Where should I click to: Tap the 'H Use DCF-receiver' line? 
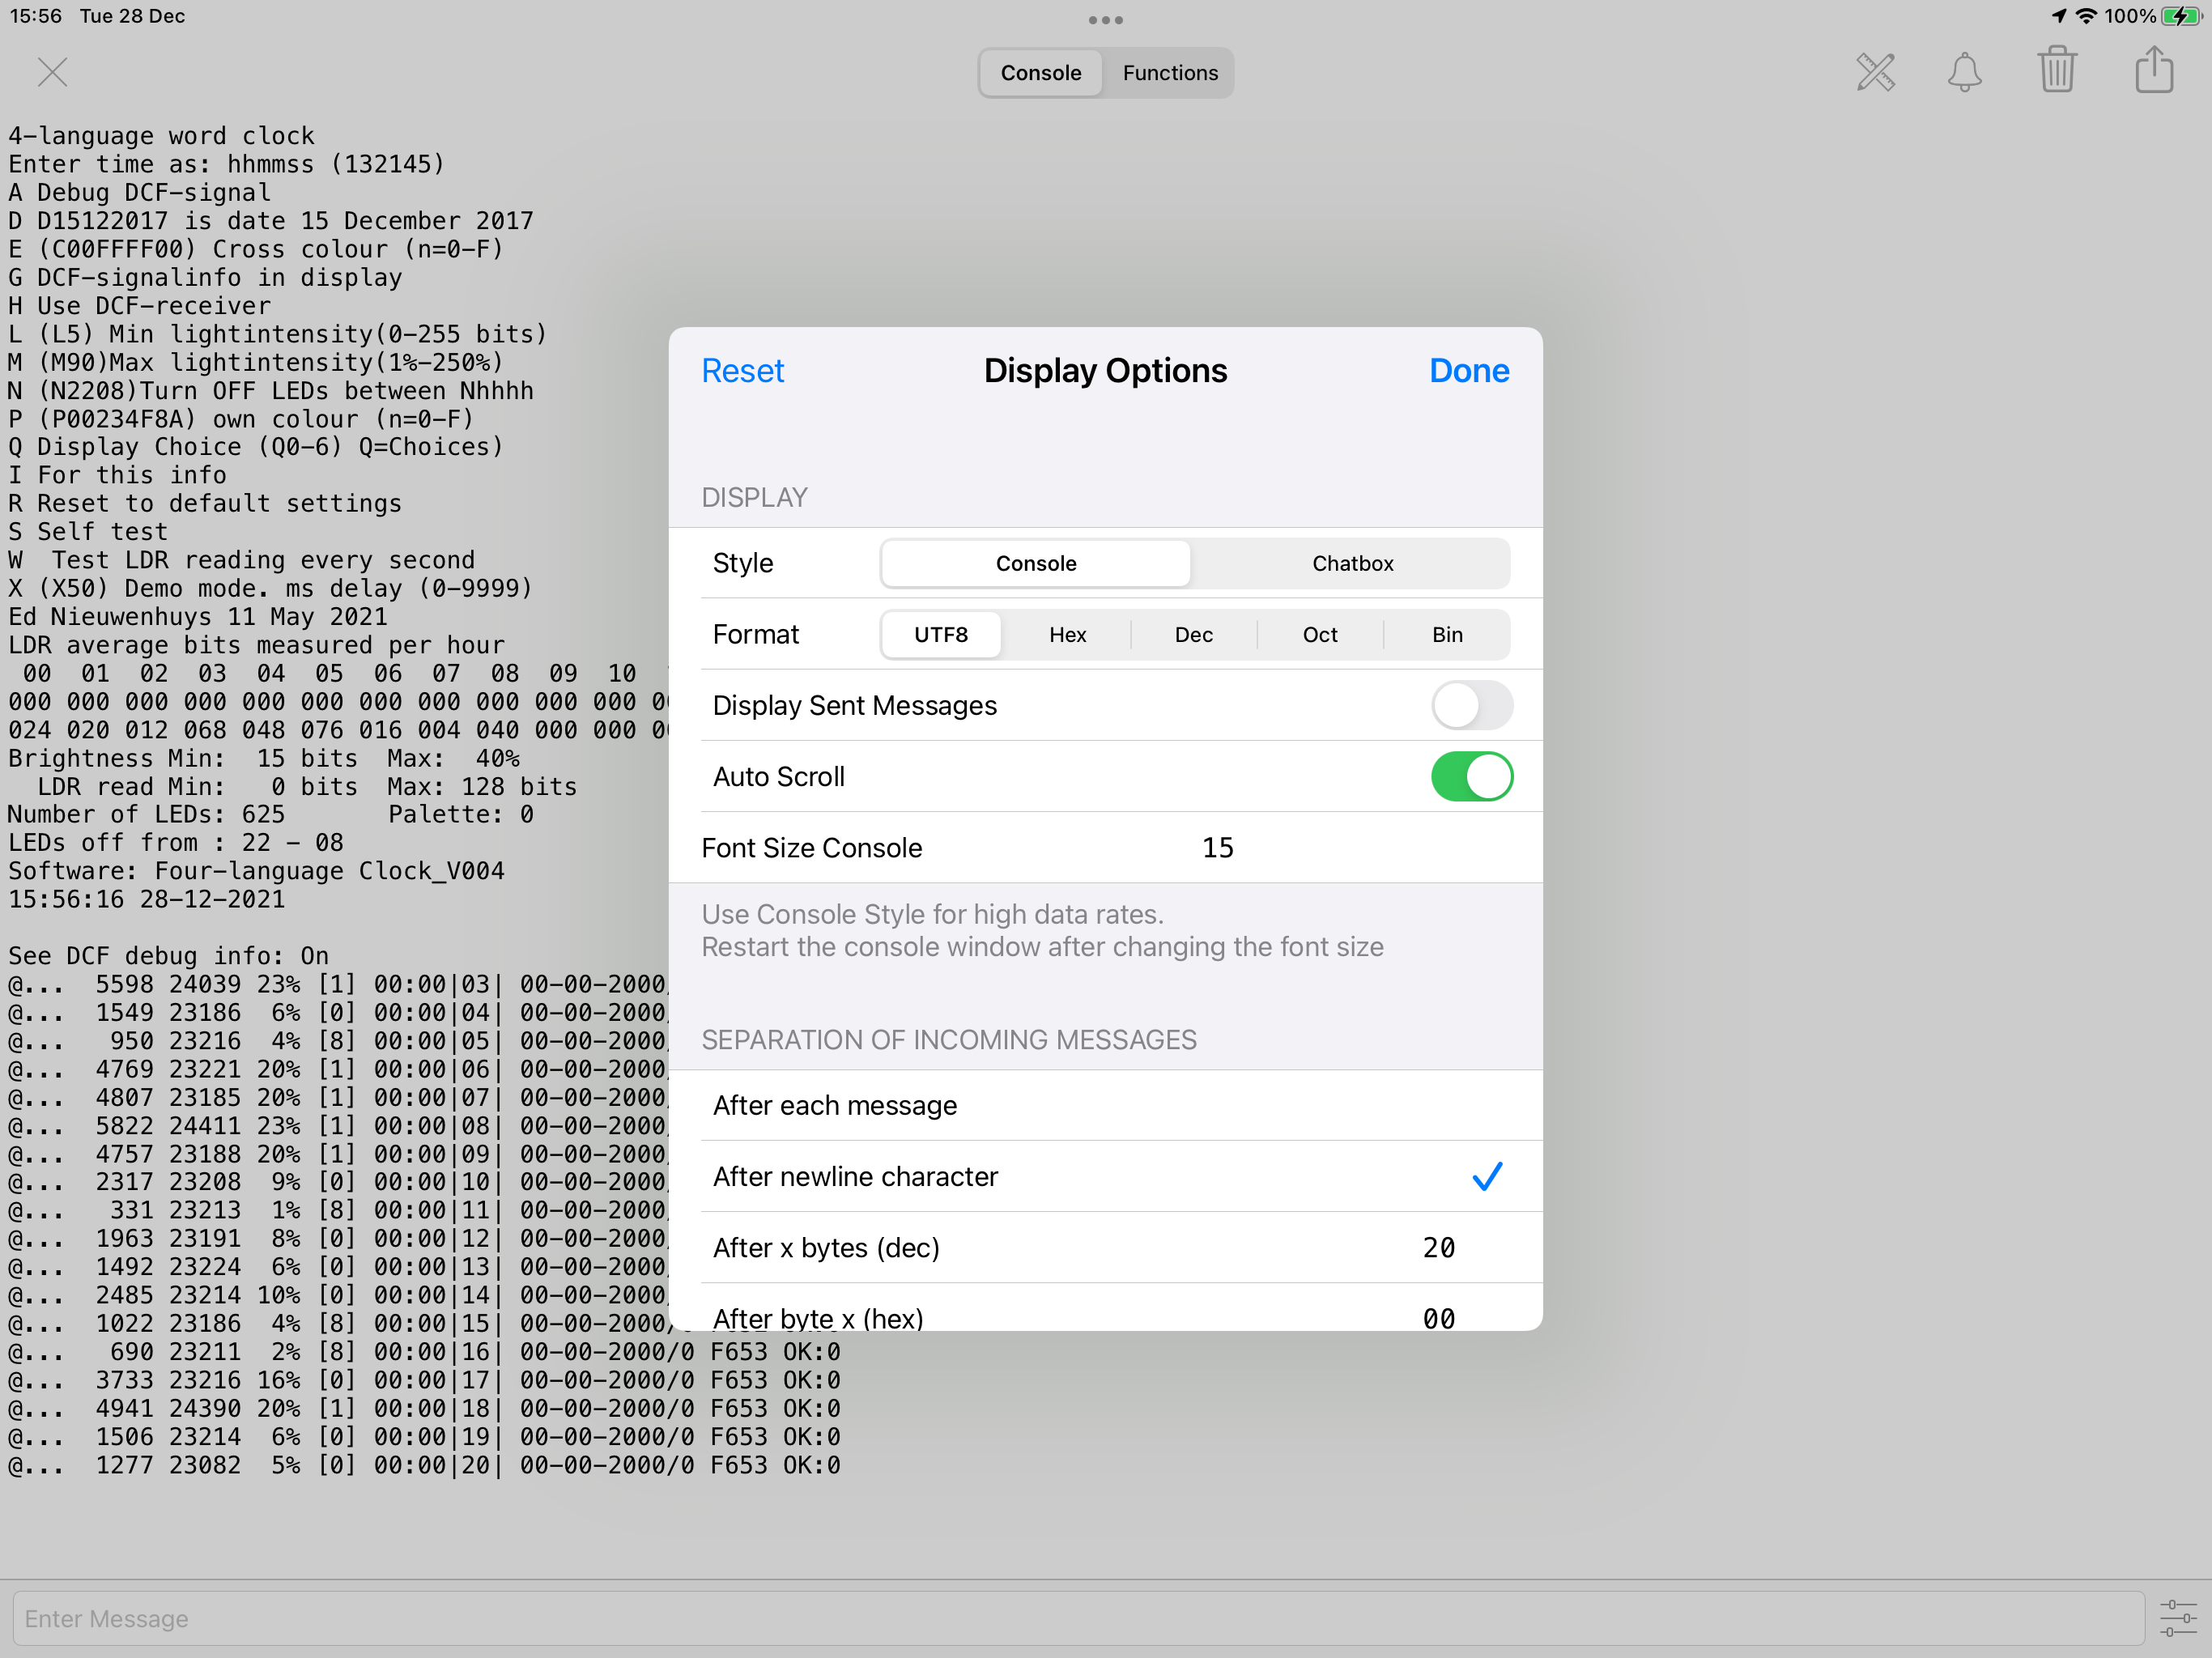(140, 305)
